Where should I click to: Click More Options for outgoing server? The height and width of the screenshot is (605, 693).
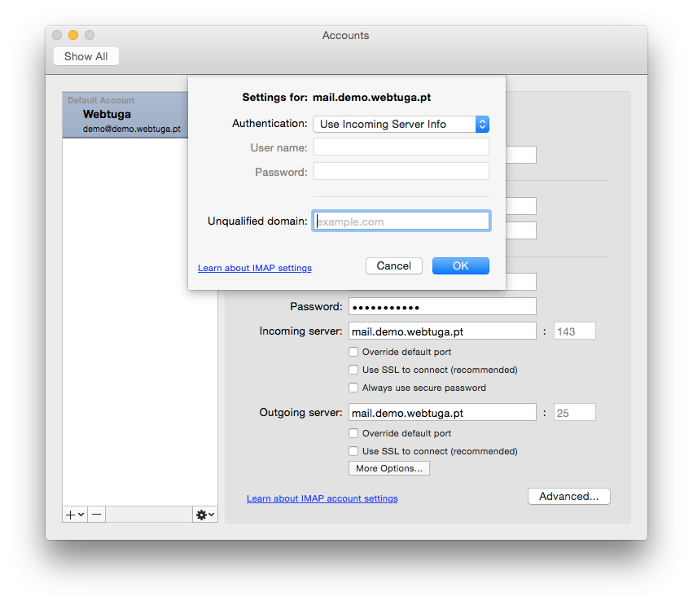(x=388, y=467)
